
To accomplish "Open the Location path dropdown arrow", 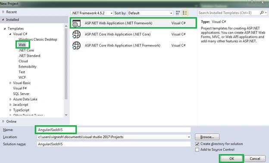I will [189, 137].
